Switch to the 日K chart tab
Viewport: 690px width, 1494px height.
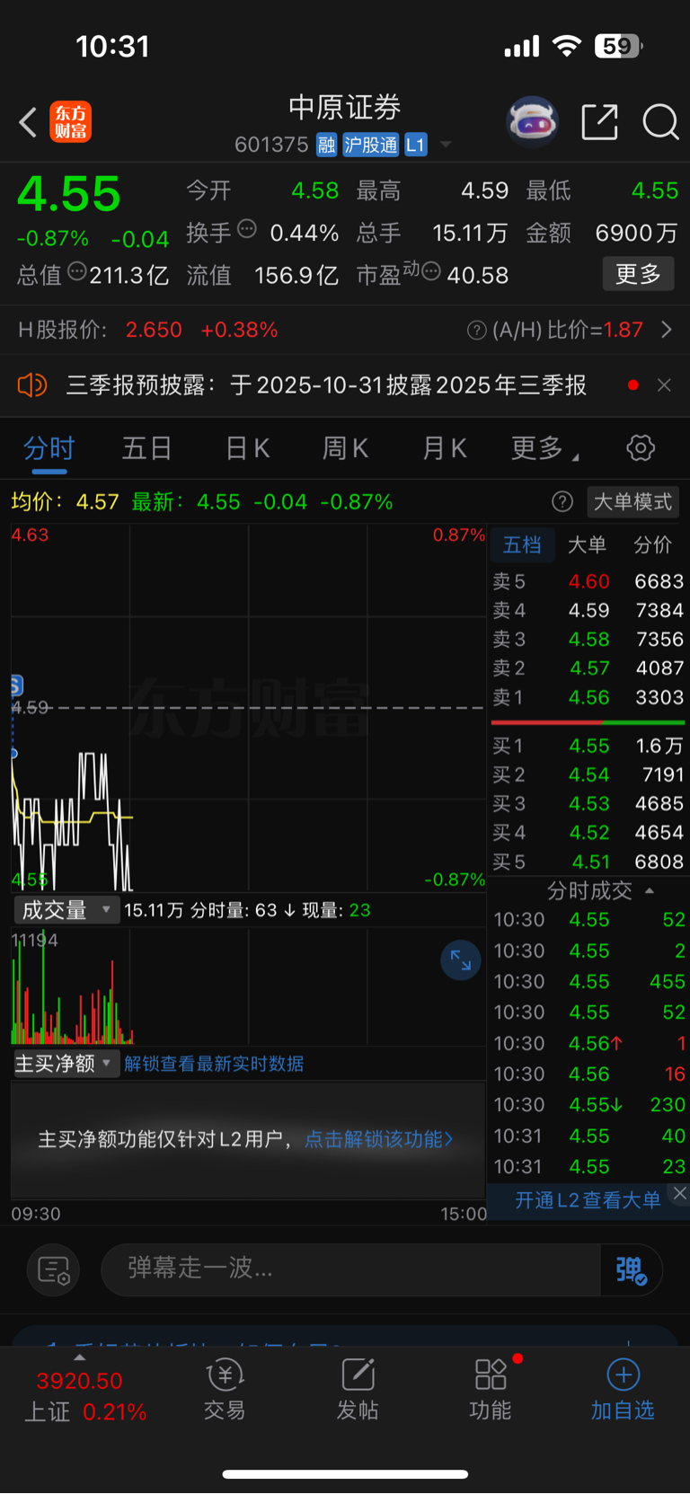click(x=248, y=447)
